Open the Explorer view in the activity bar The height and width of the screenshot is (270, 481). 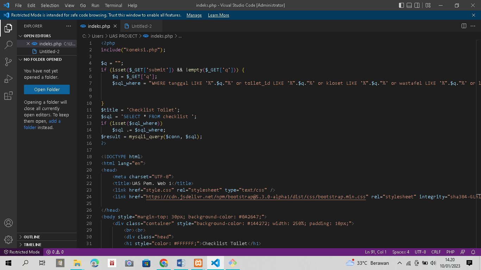click(8, 28)
